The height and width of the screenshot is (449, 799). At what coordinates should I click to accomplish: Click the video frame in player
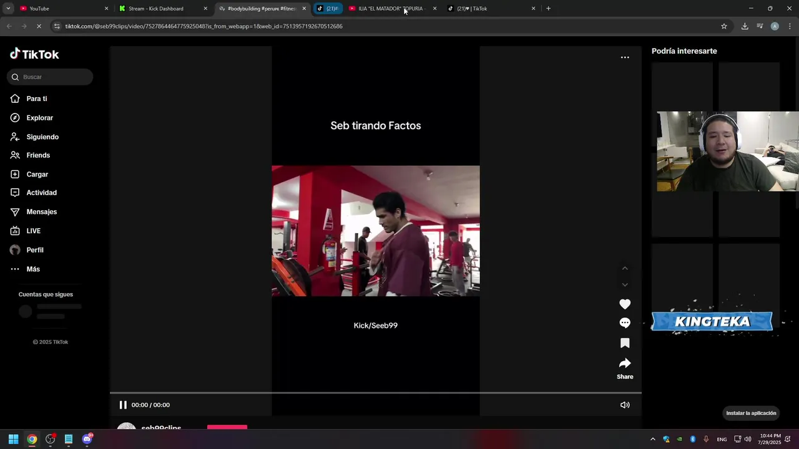click(376, 231)
